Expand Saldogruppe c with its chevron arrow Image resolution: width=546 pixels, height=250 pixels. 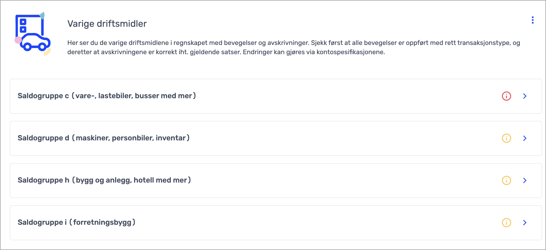(525, 96)
